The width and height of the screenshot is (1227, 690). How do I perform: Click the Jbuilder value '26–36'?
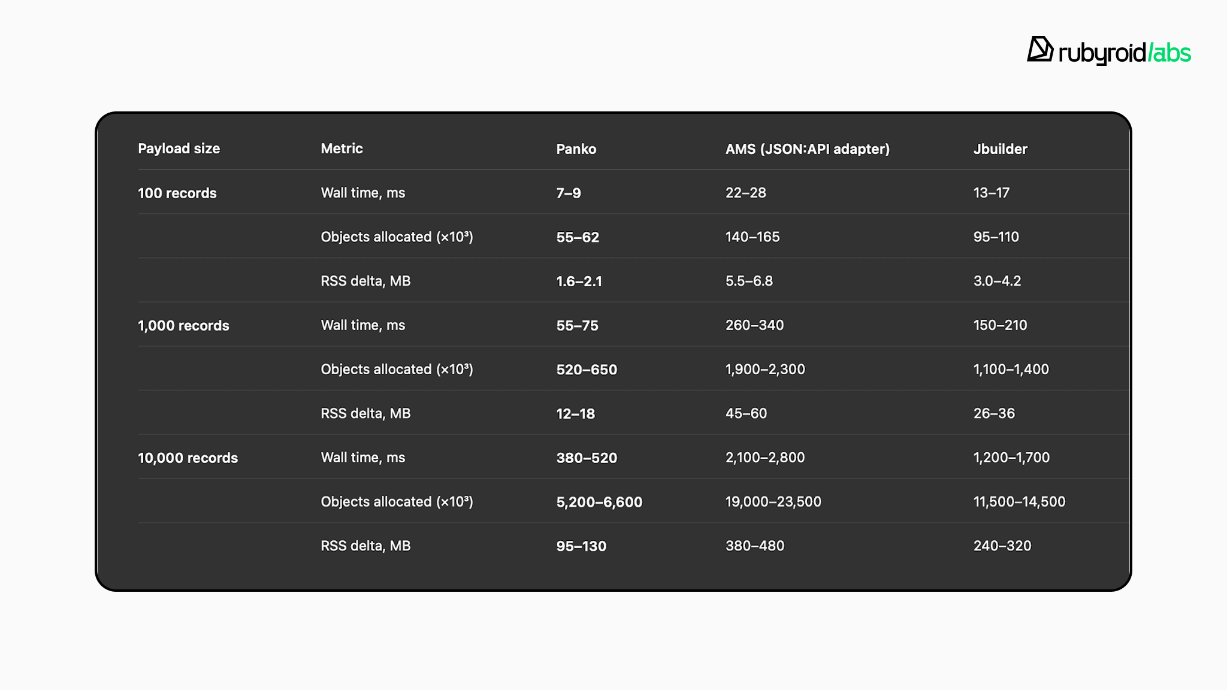pos(994,413)
